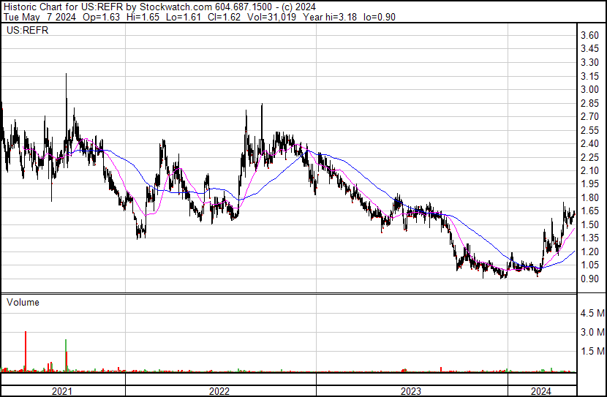Click the 1.5 M volume axis label
This screenshot has width=607, height=397.
(x=592, y=351)
